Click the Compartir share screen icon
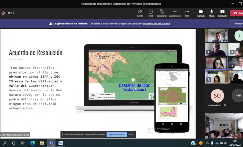 [222, 13]
